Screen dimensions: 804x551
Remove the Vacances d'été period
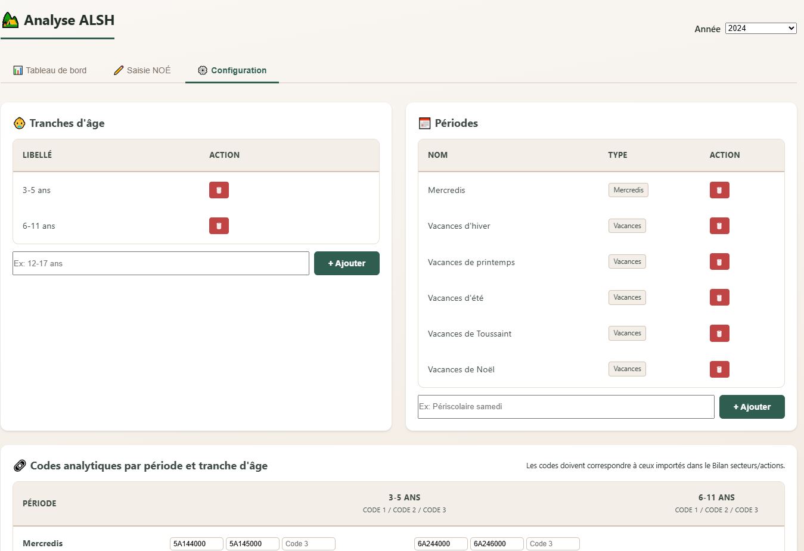[x=719, y=297]
